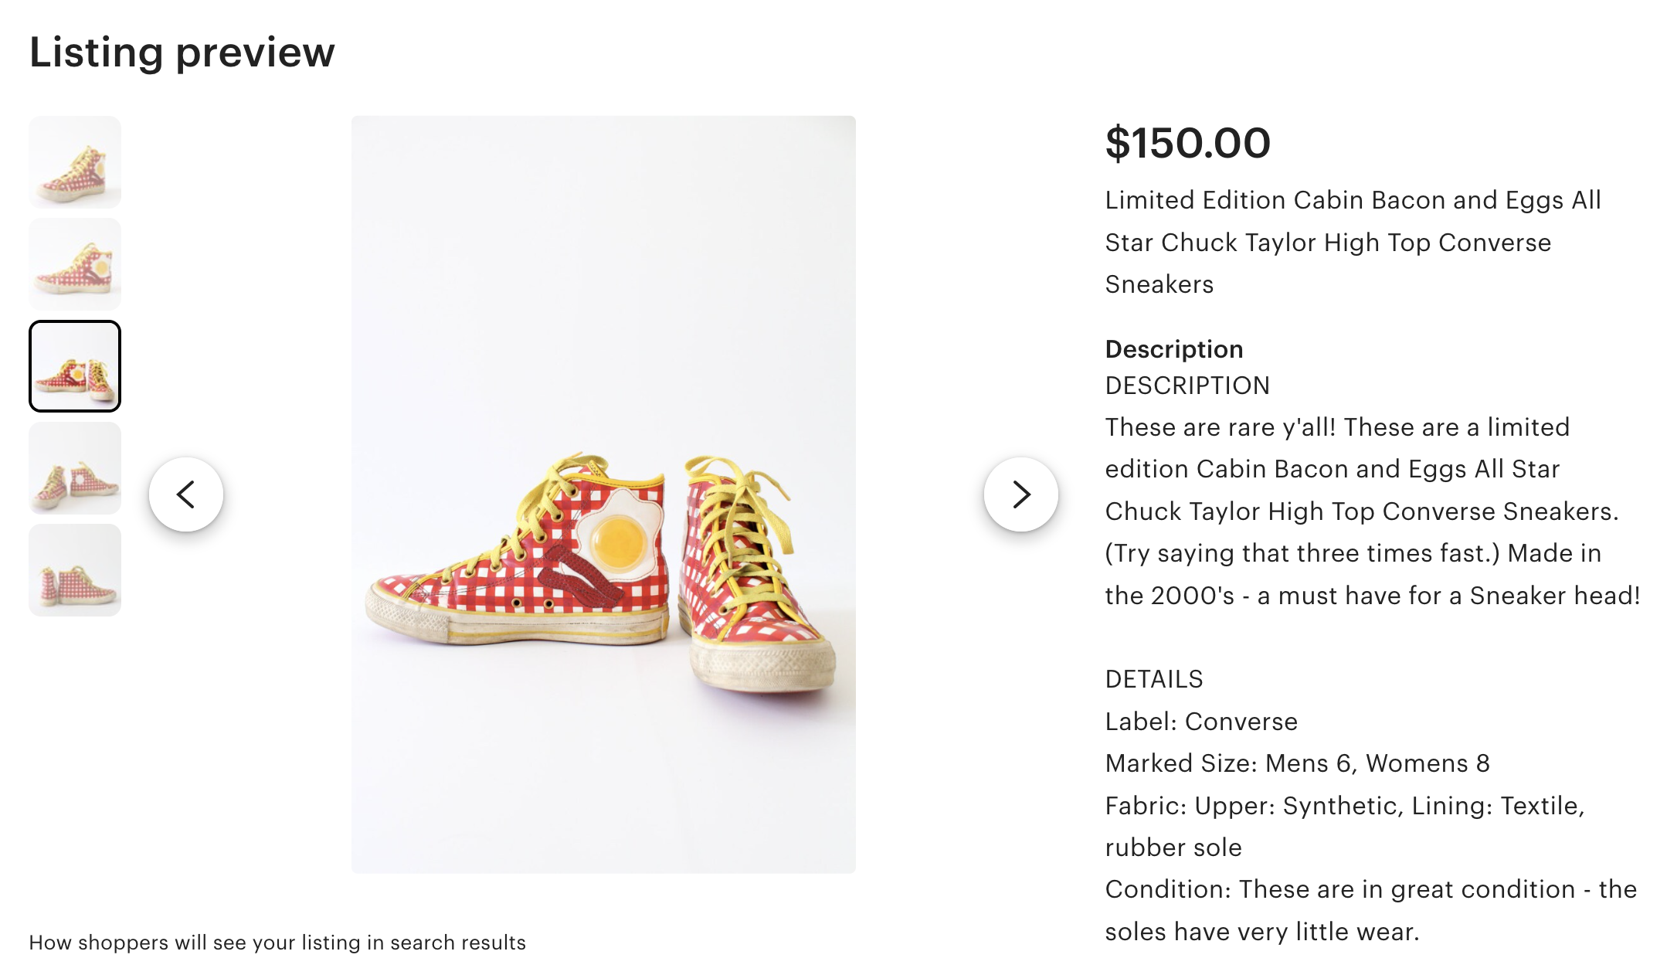Click the main sneaker product photo
The width and height of the screenshot is (1667, 958).
[x=603, y=494]
